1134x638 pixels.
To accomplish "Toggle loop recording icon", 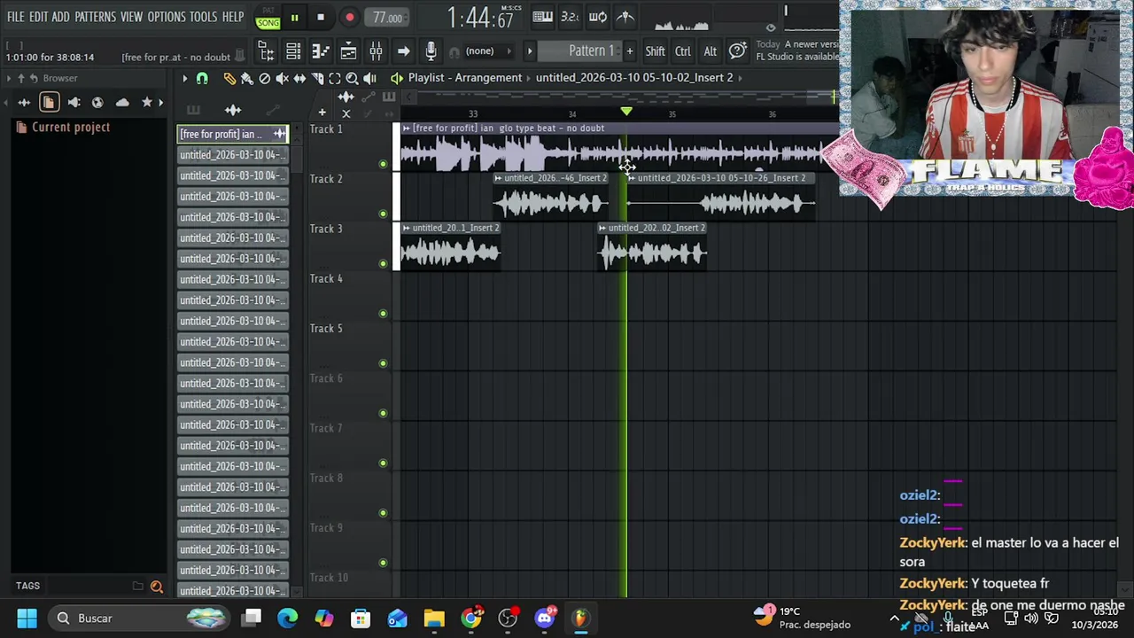I will (x=598, y=17).
